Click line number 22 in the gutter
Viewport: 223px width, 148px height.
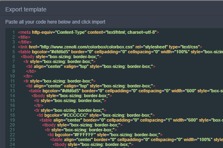pyautogui.click(x=12, y=135)
